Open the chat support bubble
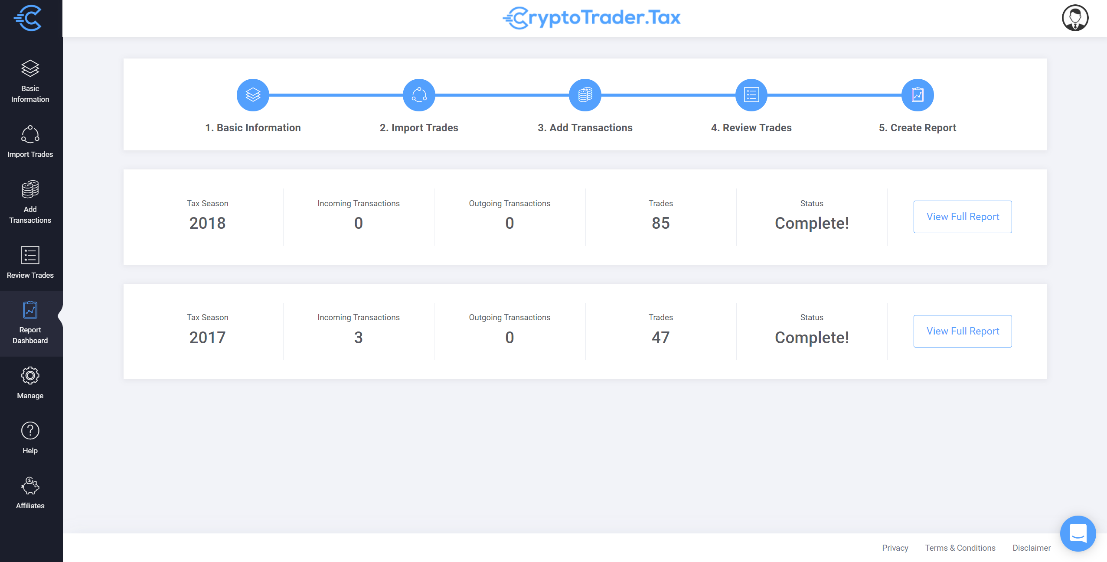 [x=1078, y=533]
